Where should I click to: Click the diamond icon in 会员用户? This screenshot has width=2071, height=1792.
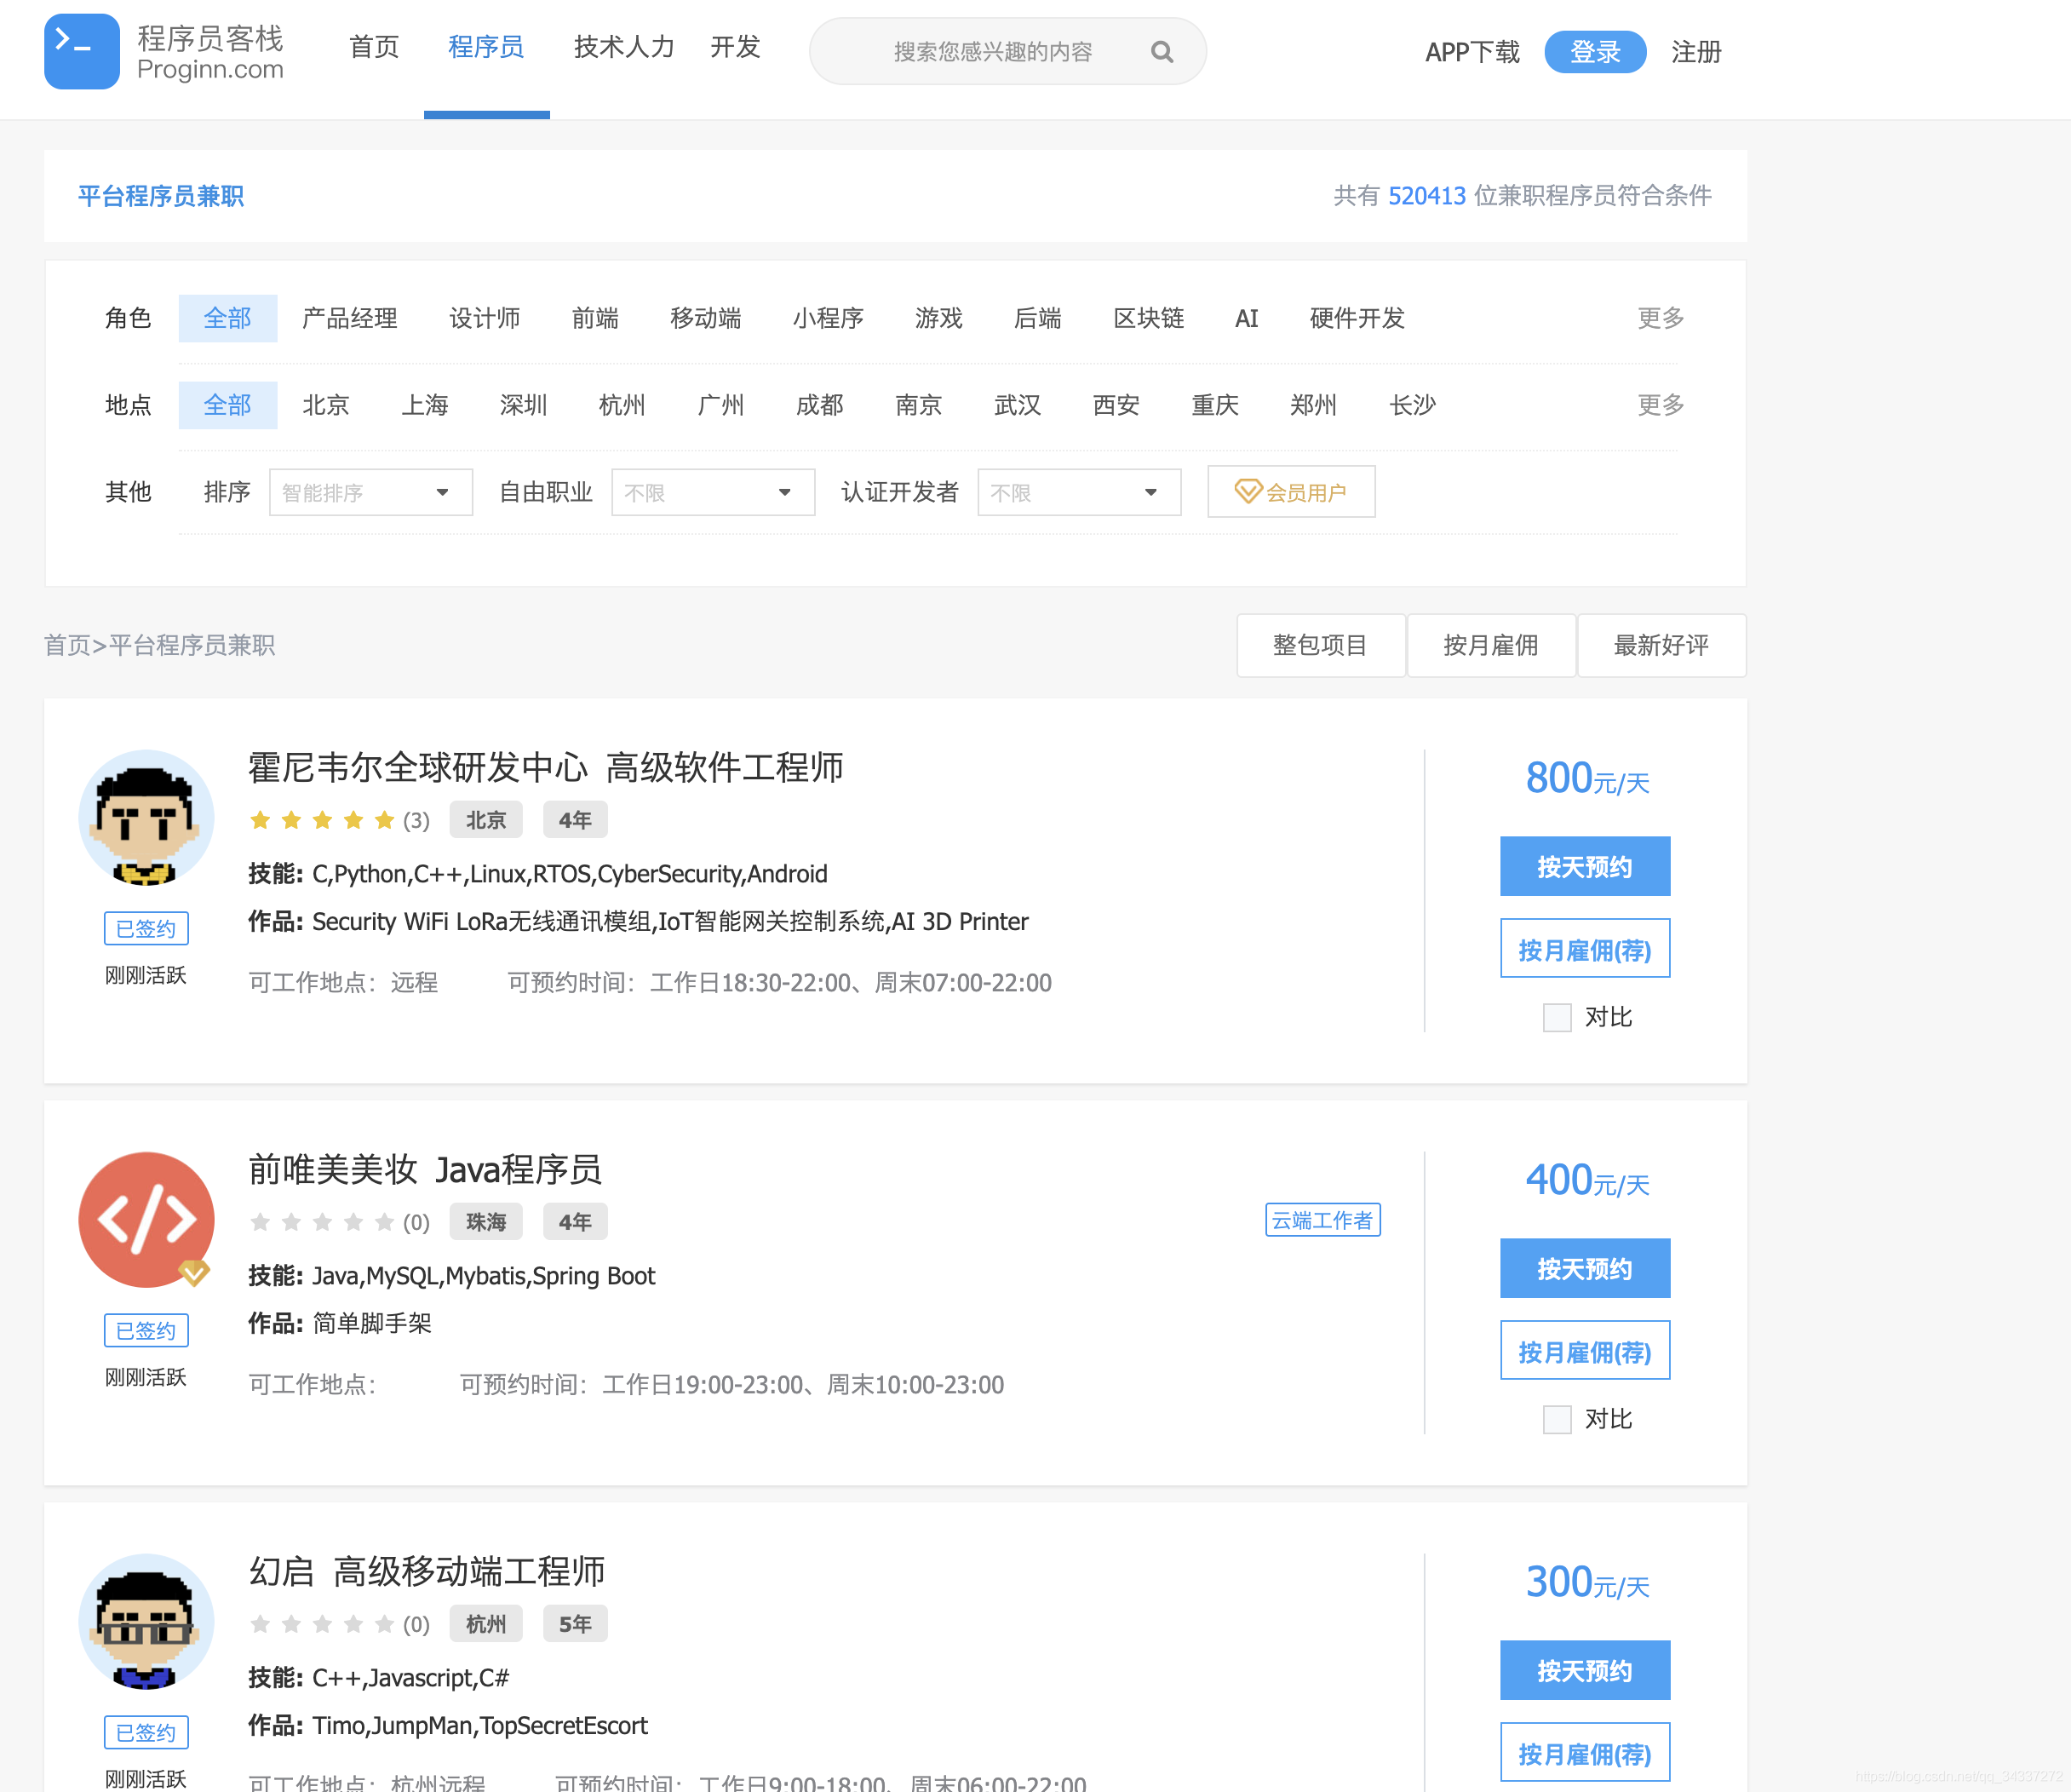coord(1248,491)
